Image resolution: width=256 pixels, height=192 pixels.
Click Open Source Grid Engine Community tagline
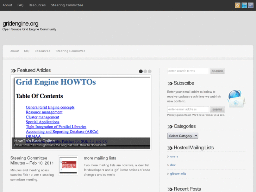[x=29, y=29]
